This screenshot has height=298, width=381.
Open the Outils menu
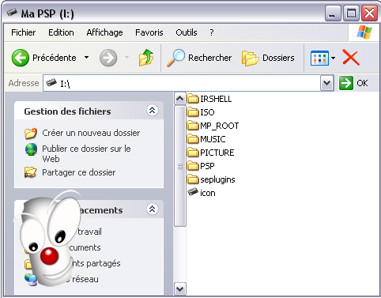[187, 32]
